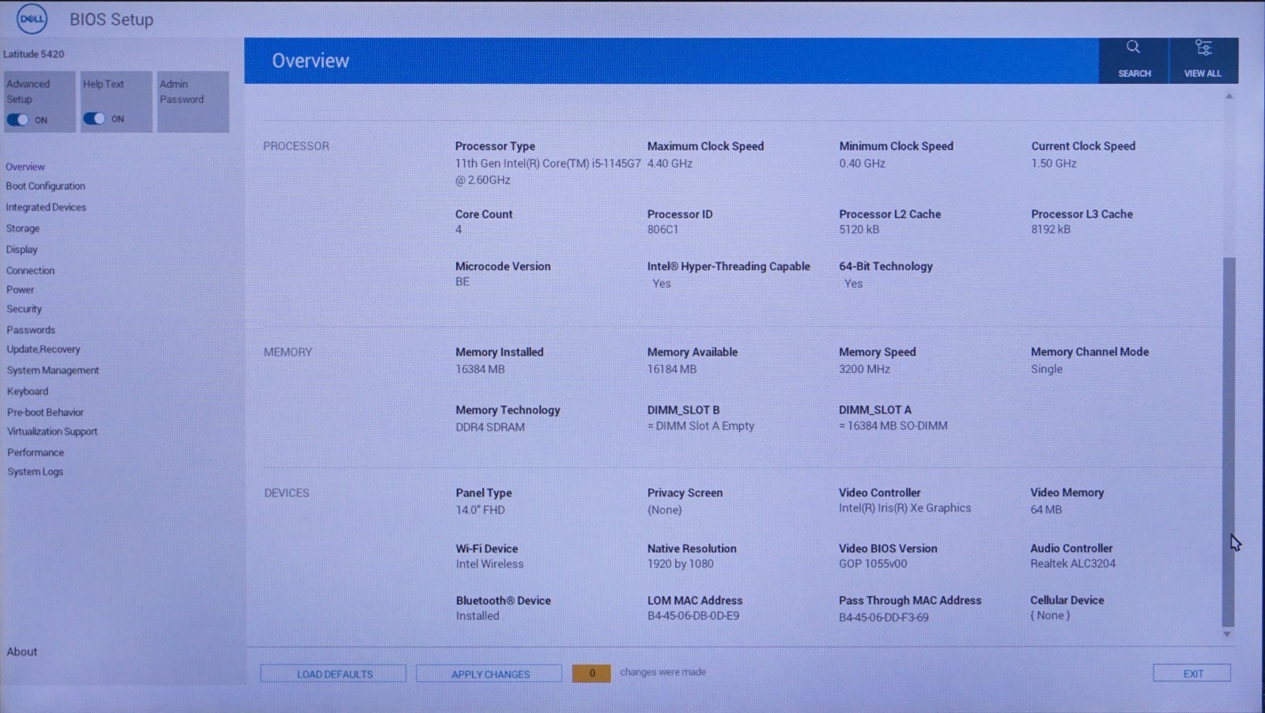
Task: Select the Current Clock Speed 1.50 GHz value
Action: click(1054, 164)
